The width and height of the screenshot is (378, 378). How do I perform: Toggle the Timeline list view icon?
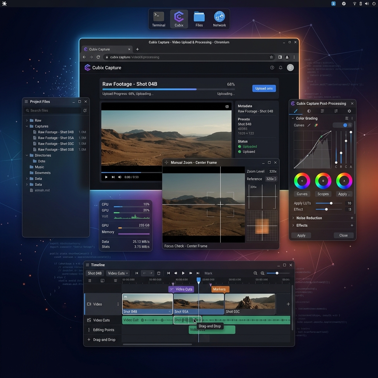pyautogui.click(x=90, y=281)
